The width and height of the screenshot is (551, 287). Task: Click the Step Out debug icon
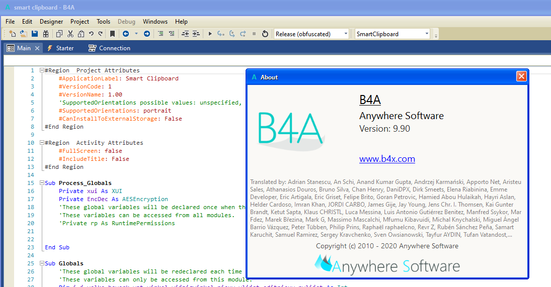pyautogui.click(x=243, y=34)
